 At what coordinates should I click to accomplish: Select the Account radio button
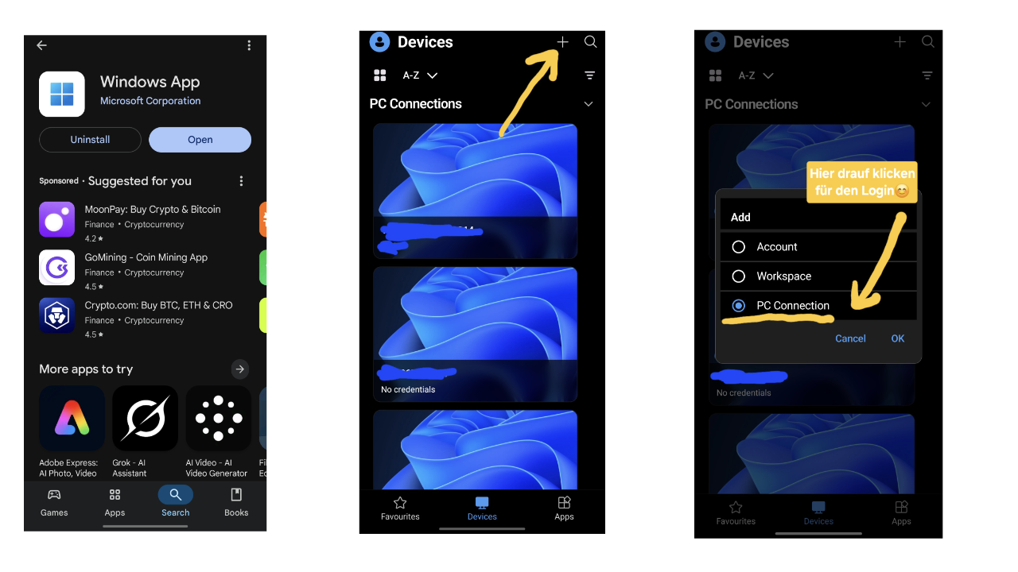pyautogui.click(x=739, y=247)
